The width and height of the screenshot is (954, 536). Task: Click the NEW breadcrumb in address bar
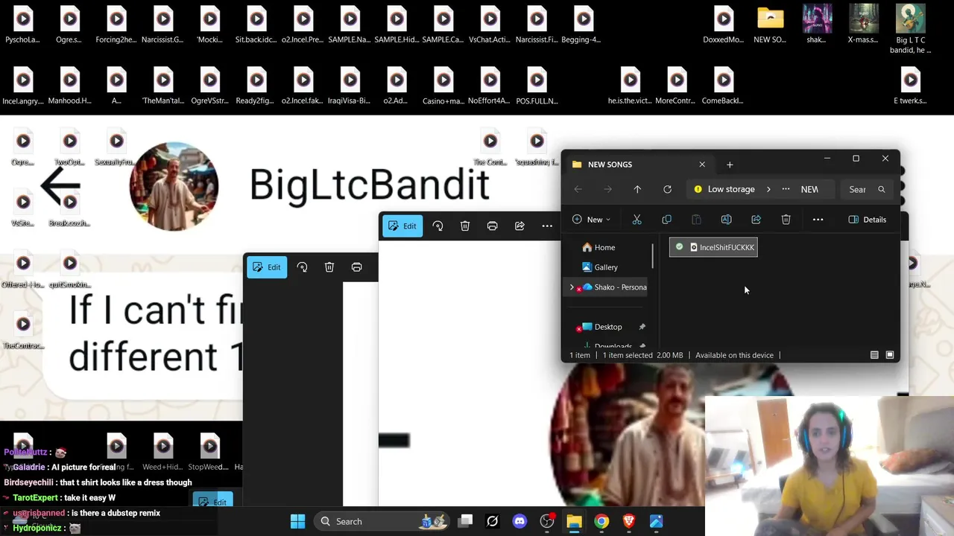click(809, 189)
